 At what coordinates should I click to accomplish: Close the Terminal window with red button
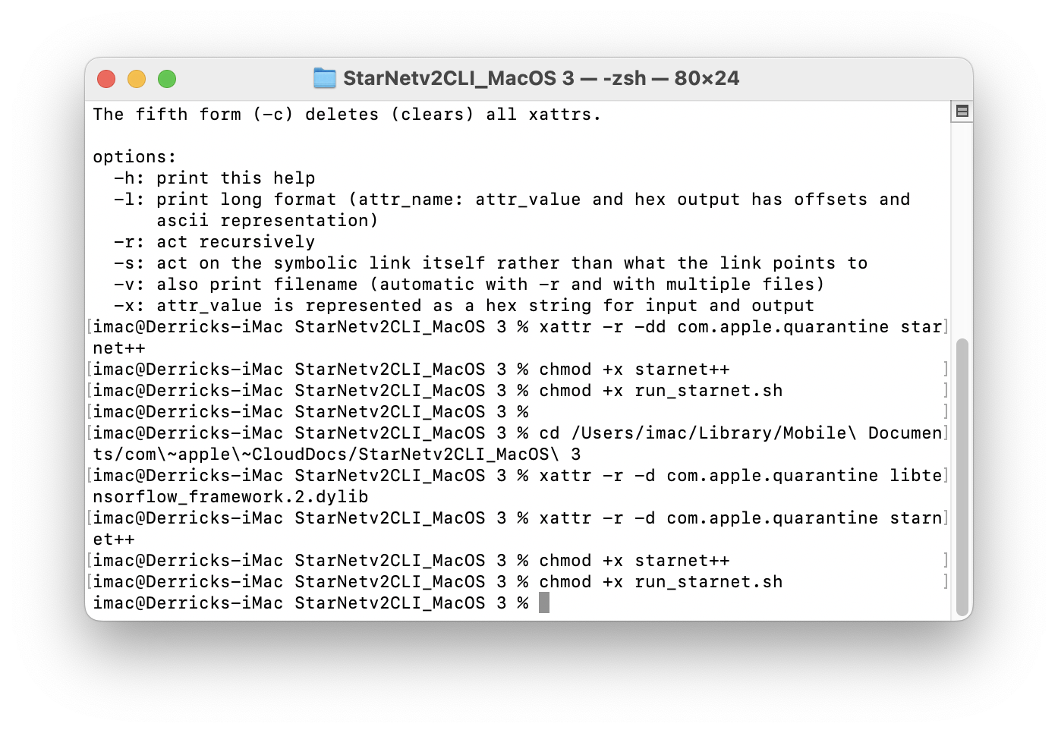click(106, 79)
